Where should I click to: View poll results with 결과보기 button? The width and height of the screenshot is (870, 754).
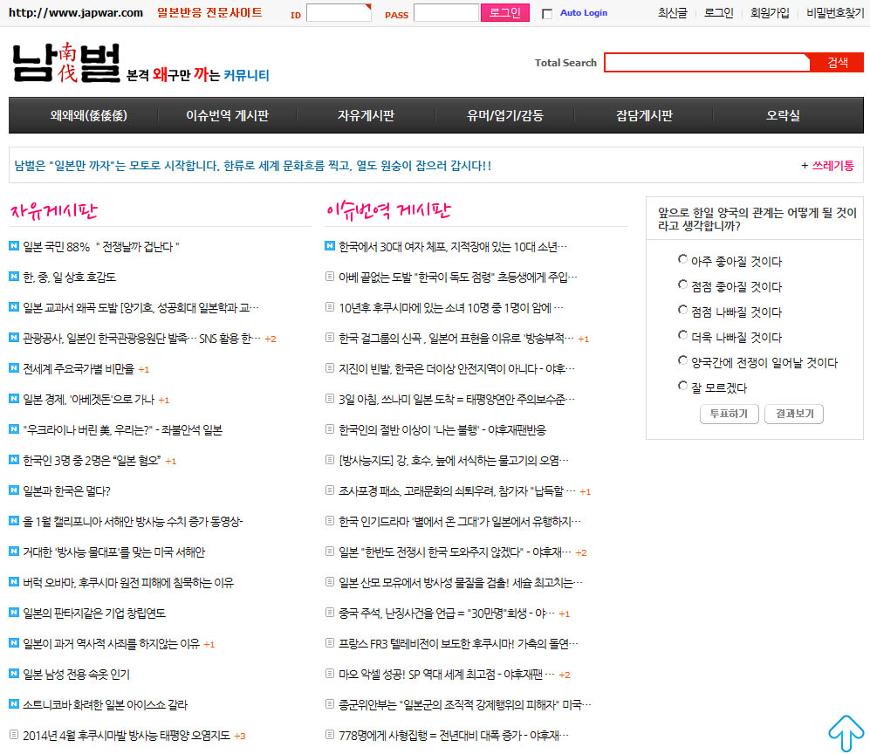click(x=793, y=414)
